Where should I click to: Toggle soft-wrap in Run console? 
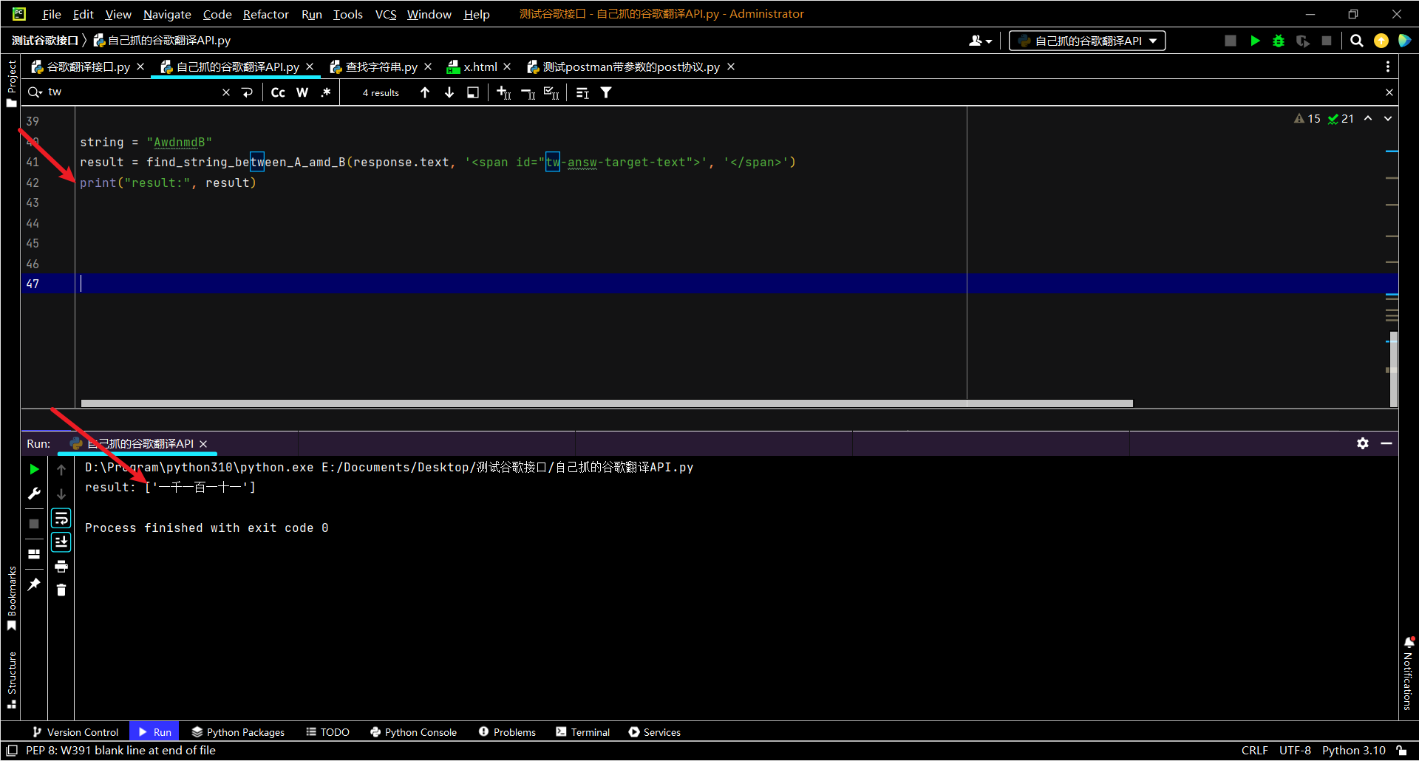point(61,518)
